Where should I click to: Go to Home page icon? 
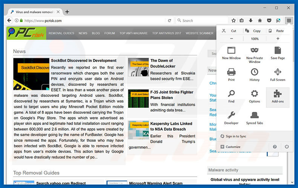coord(260,20)
